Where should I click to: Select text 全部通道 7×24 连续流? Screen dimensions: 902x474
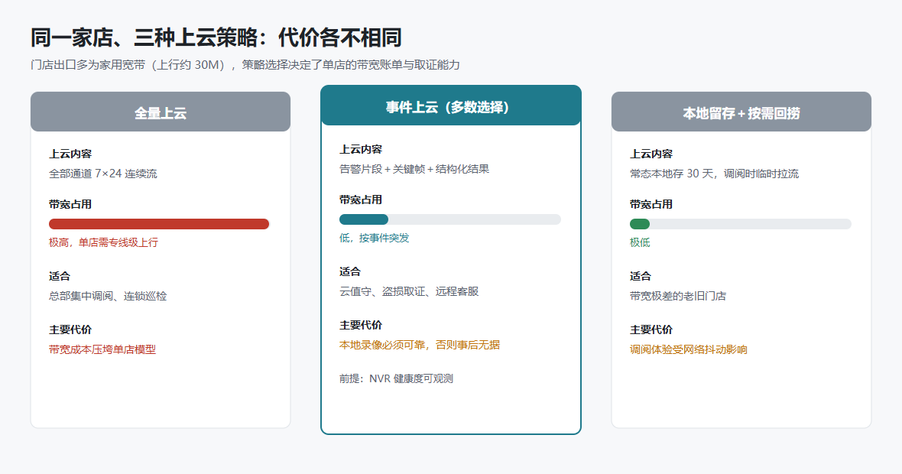[x=103, y=174]
